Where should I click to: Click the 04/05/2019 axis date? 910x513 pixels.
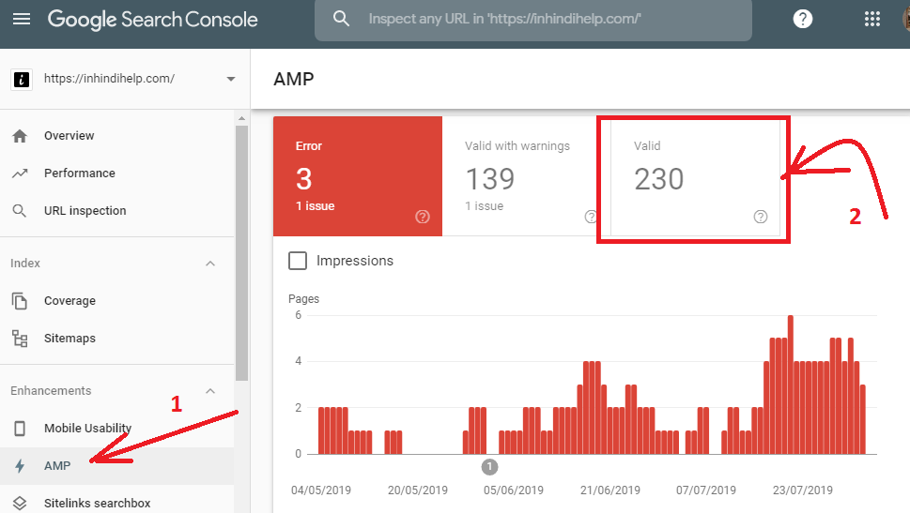[321, 490]
